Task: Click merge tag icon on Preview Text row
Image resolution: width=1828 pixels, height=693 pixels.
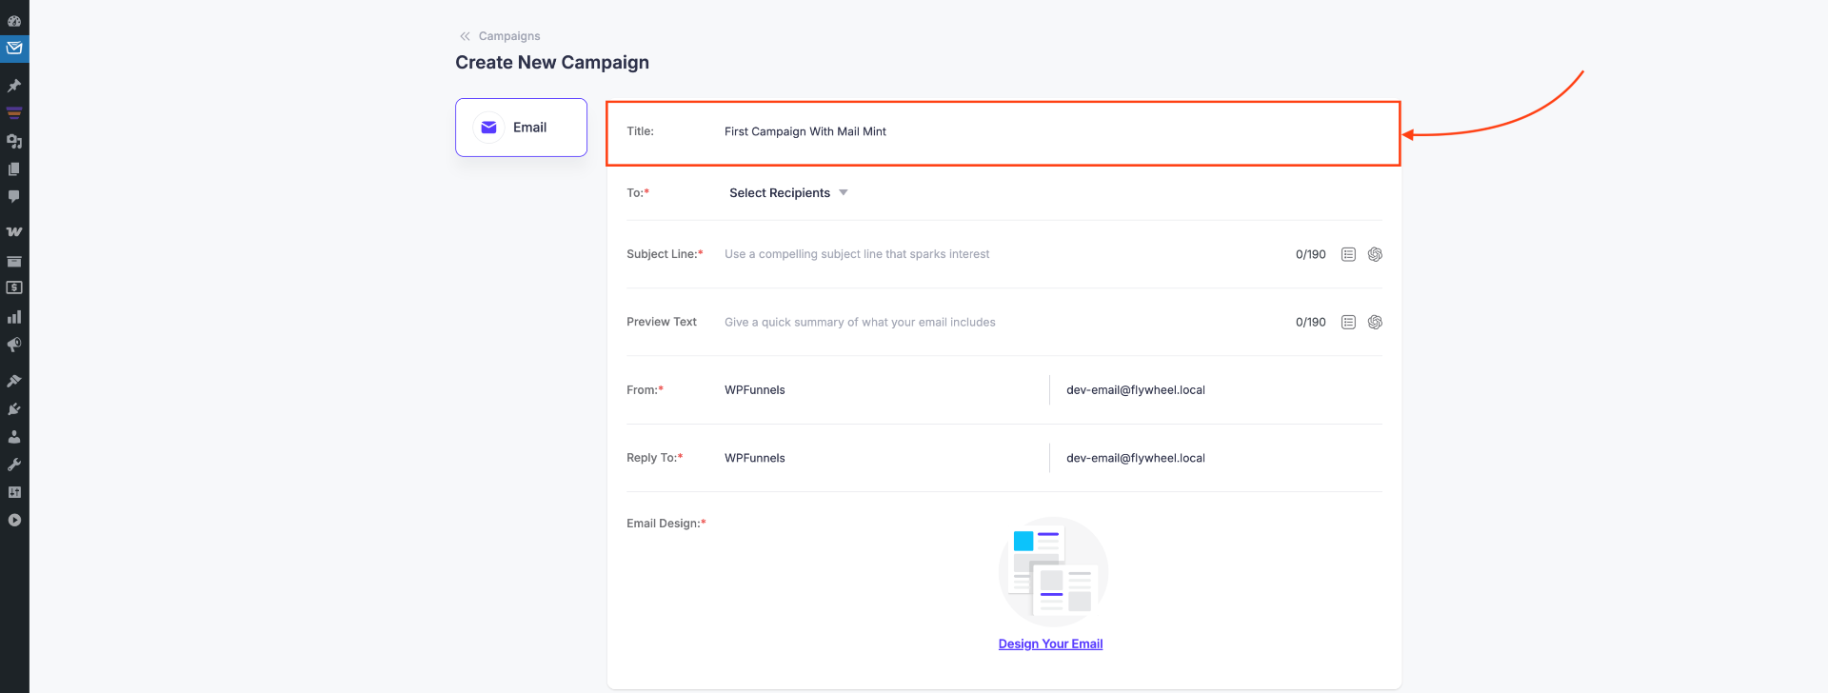Action: [x=1348, y=322]
